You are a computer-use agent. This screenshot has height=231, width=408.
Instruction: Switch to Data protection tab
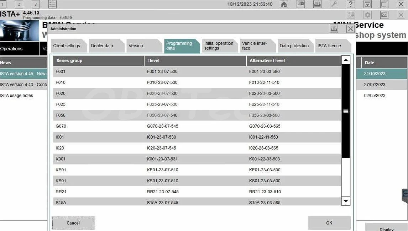point(295,46)
